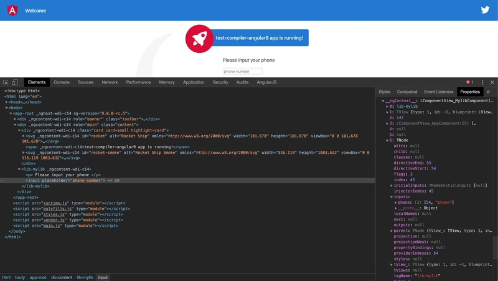Select the input placeholder element row
The height and width of the screenshot is (281, 498).
click(187, 181)
